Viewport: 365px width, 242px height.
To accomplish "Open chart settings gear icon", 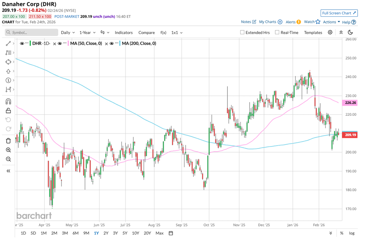I will click(330, 33).
